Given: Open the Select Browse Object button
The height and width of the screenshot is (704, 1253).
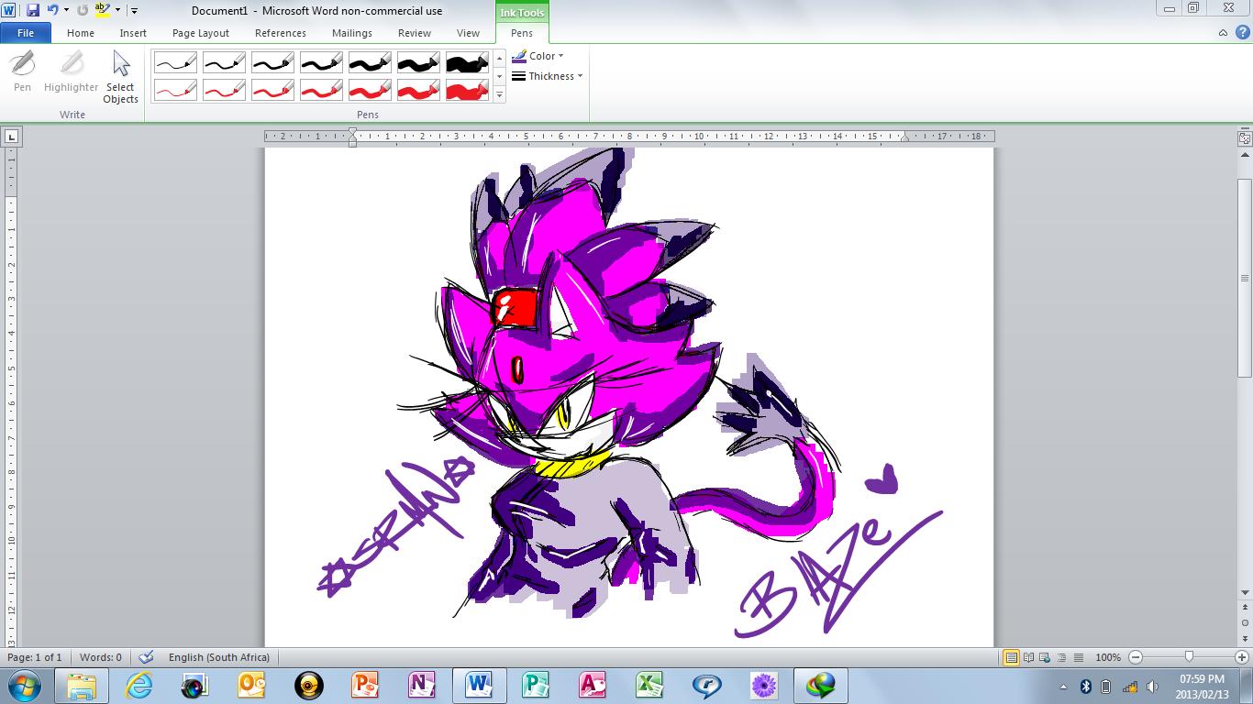Looking at the screenshot, I should click(x=1245, y=623).
